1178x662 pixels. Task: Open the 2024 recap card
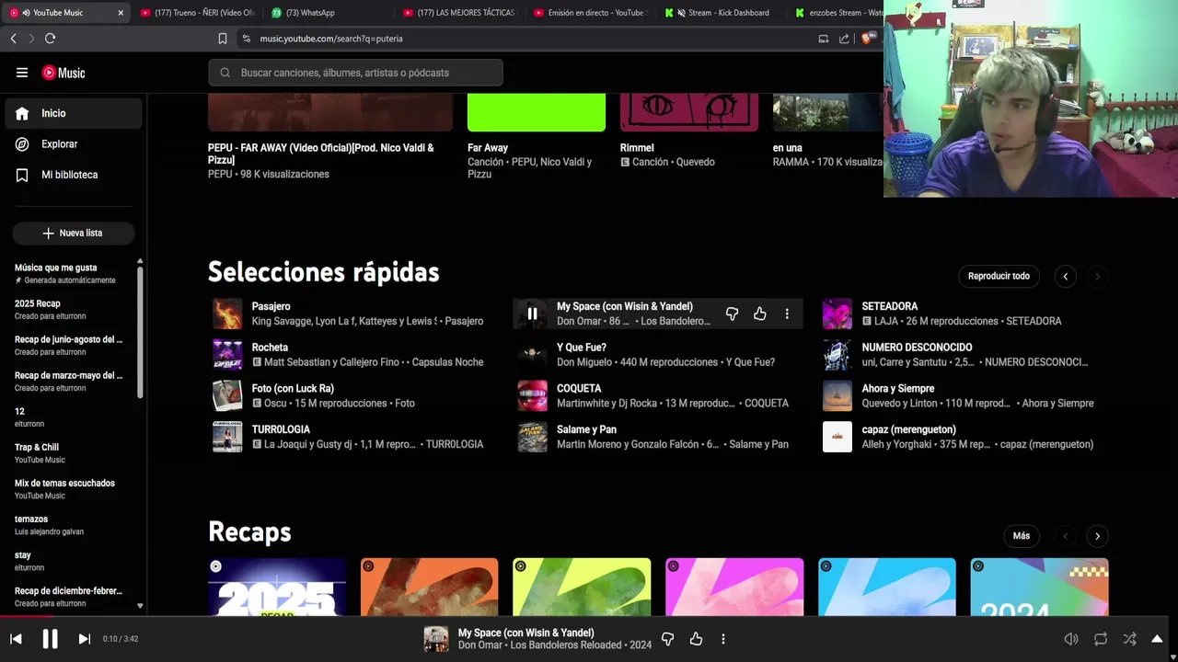[1039, 587]
